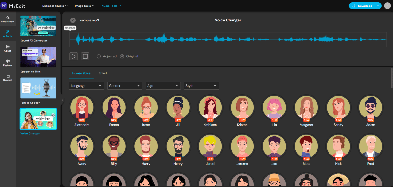Screen dimensions: 393x187
Task: Select the Matt voice avatar
Action: (306, 146)
